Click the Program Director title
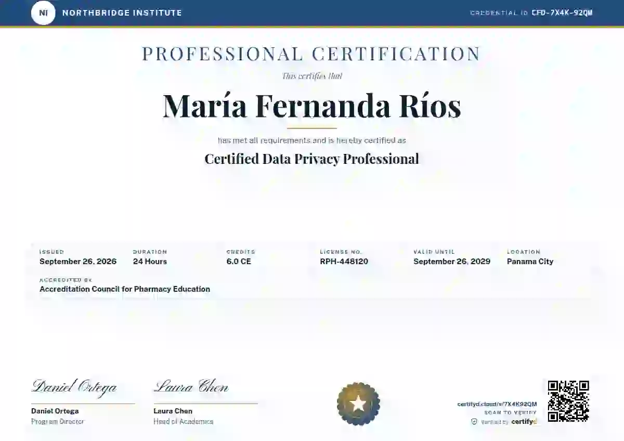This screenshot has width=624, height=441. tap(58, 421)
